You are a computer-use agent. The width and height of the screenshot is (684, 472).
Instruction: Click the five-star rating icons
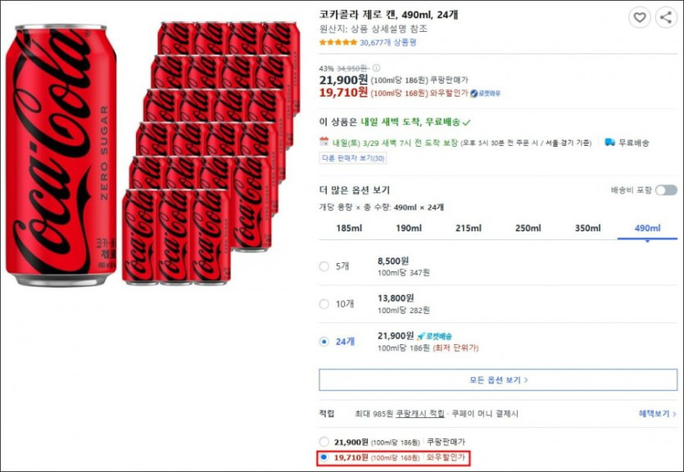click(x=337, y=43)
